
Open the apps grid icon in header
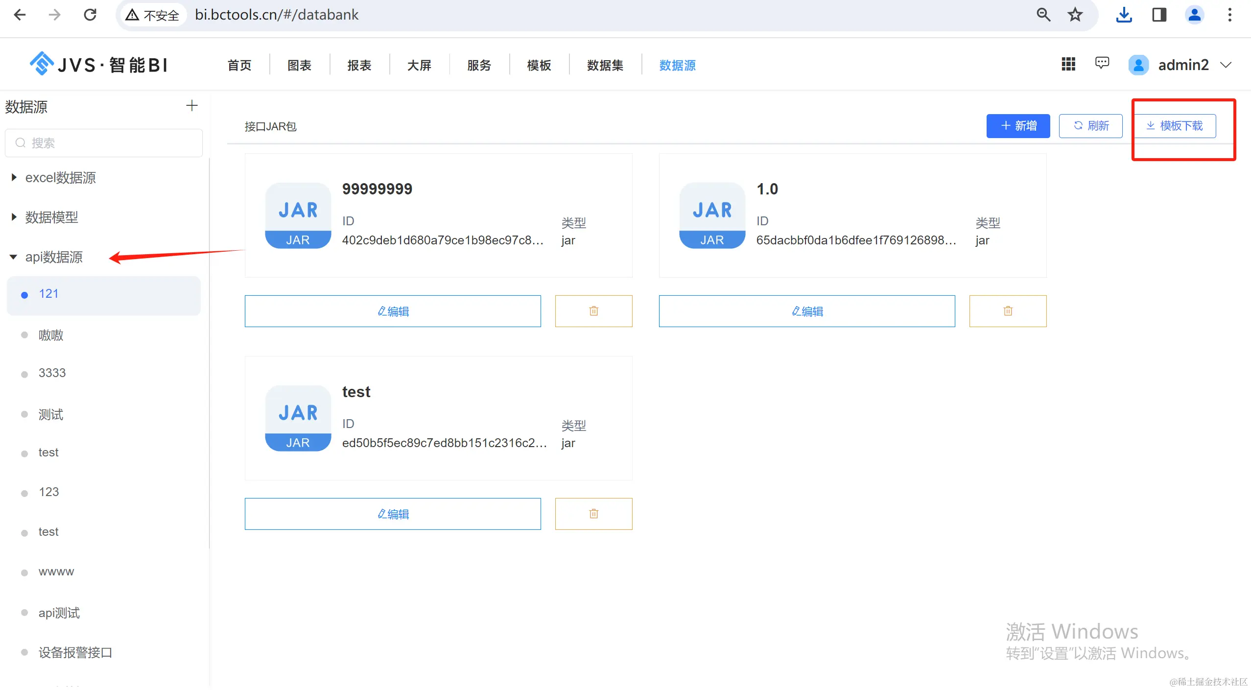tap(1068, 64)
